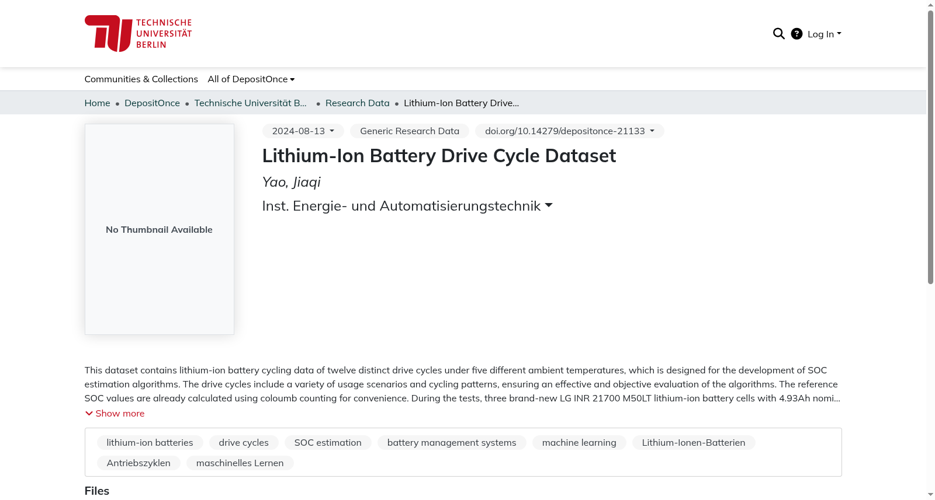Open the Research Data breadcrumb
This screenshot has width=935, height=500.
pos(358,103)
